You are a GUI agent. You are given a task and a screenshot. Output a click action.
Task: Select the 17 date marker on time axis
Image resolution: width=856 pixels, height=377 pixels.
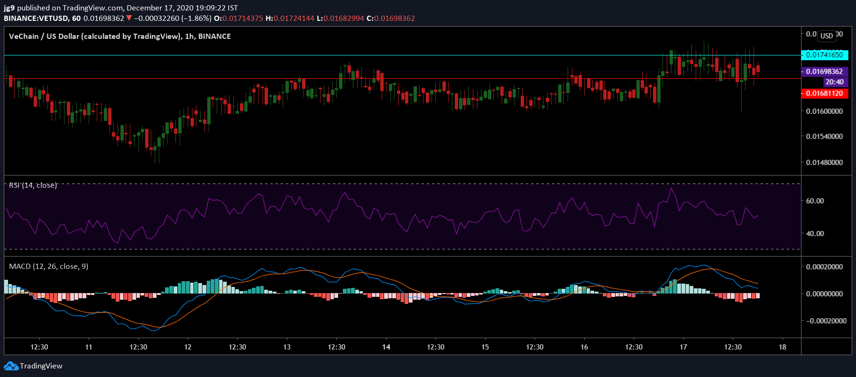[683, 347]
